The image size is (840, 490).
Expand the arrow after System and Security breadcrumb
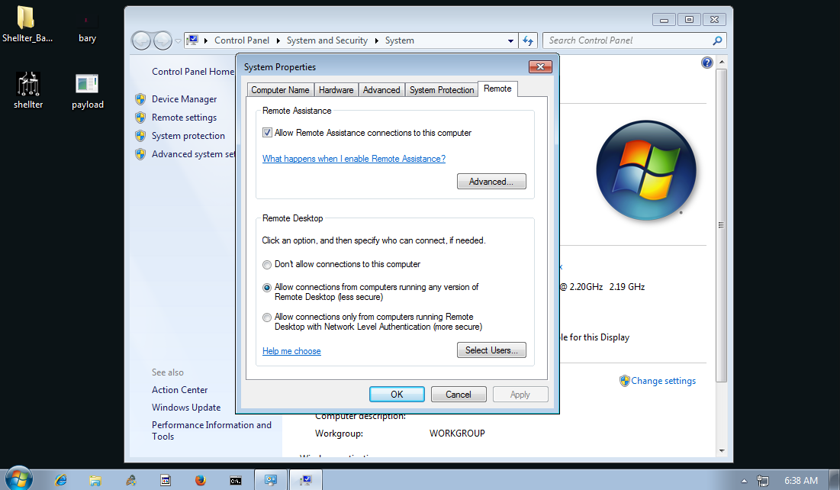[377, 40]
